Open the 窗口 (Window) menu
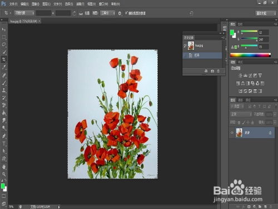This screenshot has width=278, height=209. 103,4
